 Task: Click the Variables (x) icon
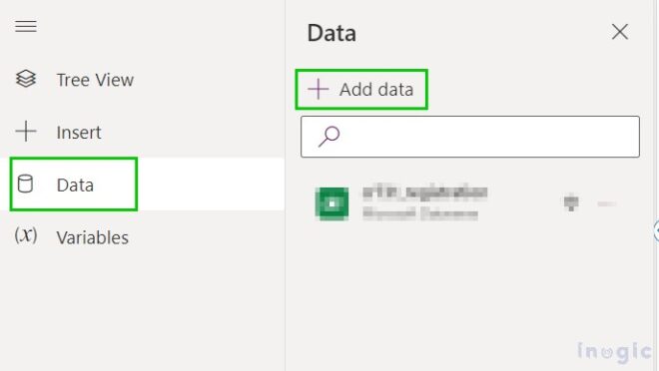26,235
